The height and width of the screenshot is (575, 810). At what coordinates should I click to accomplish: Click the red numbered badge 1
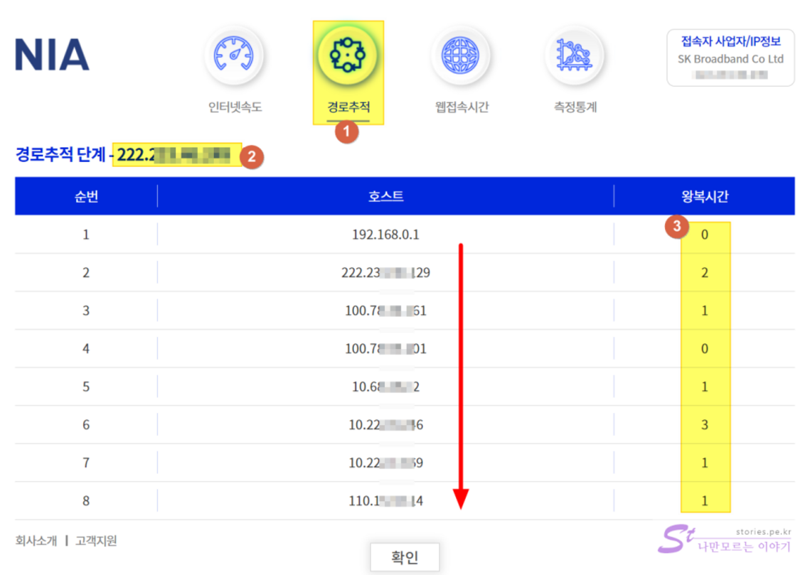tap(346, 131)
